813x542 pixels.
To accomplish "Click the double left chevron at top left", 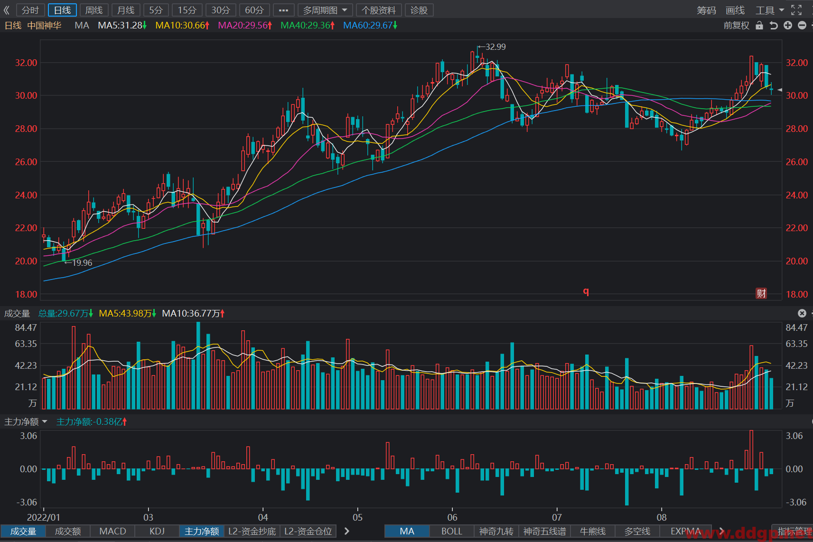I will coord(7,10).
